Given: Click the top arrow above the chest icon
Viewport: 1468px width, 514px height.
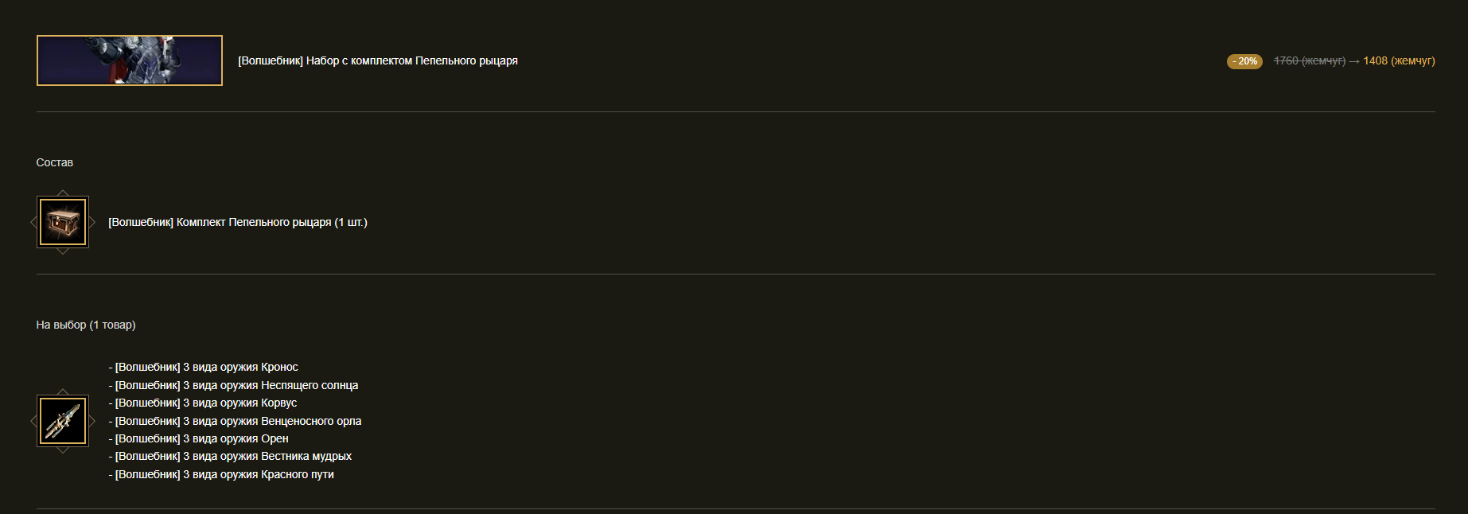Looking at the screenshot, I should [63, 193].
